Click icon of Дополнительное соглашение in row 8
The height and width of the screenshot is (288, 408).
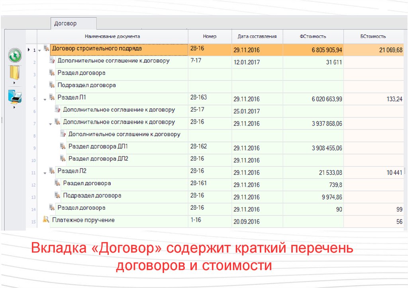pyautogui.click(x=63, y=134)
